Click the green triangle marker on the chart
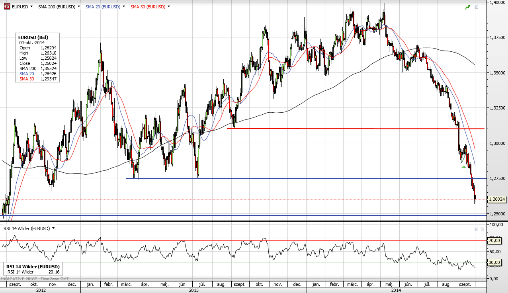 (463, 167)
